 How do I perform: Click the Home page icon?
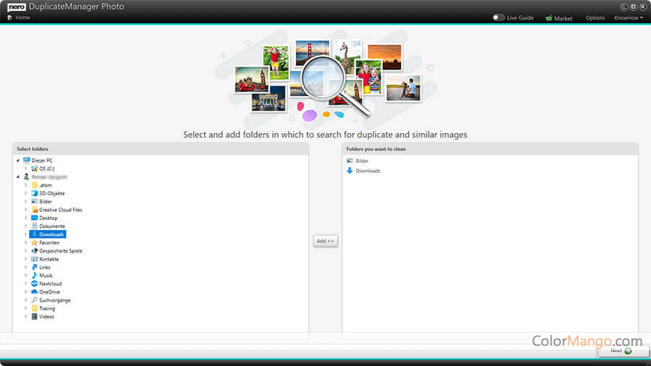tap(9, 17)
